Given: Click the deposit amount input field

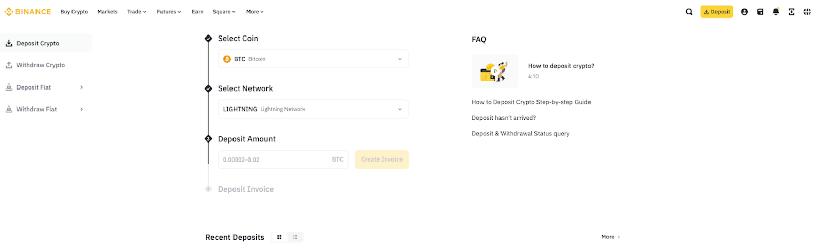Looking at the screenshot, I should [x=275, y=159].
